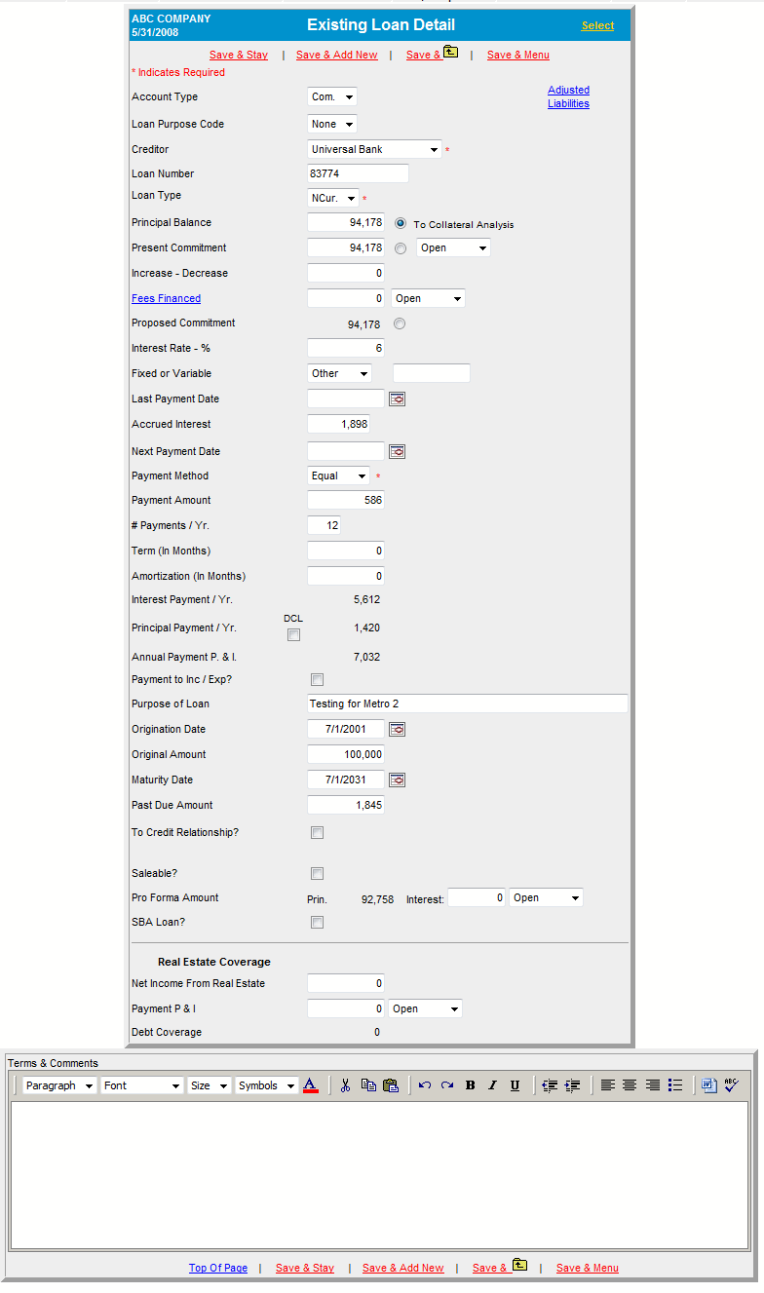Click top Save & Stay link
The image size is (764, 1293).
tap(239, 55)
